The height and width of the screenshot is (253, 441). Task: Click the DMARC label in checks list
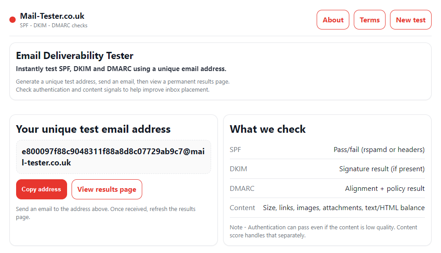point(242,189)
